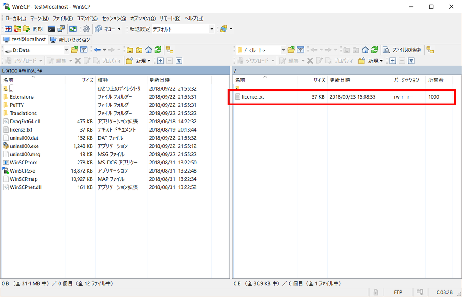This screenshot has width=462, height=297.
Task: Select Translations folder in local panel
Action: pos(23,113)
